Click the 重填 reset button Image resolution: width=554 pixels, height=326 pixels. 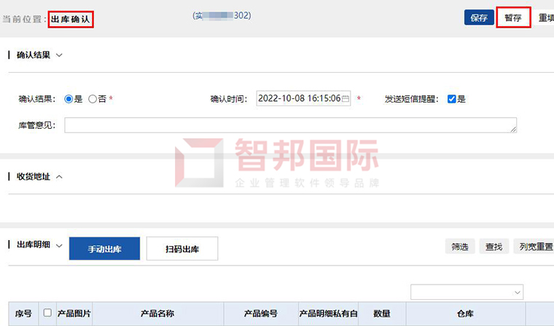click(x=545, y=17)
